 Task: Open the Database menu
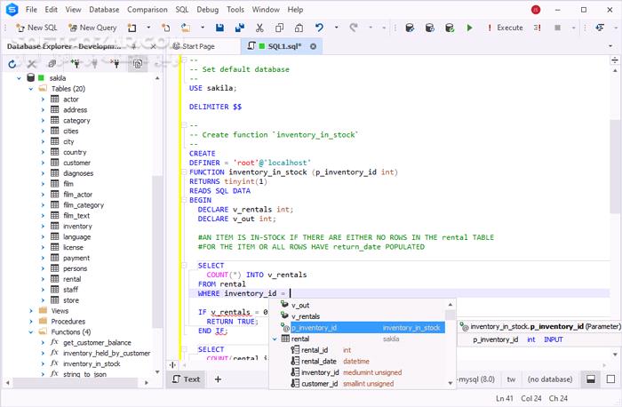tap(104, 10)
